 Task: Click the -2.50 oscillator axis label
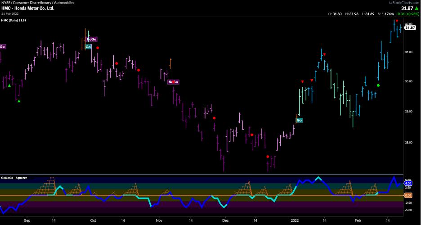(x=408, y=202)
